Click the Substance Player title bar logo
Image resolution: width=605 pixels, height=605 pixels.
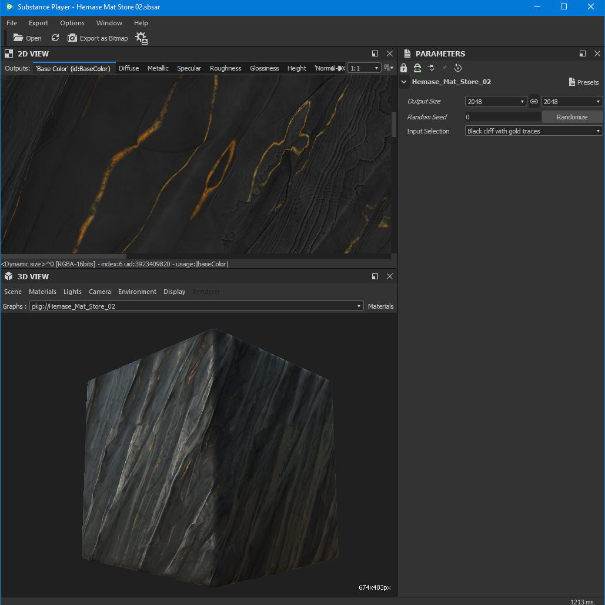coord(9,6)
